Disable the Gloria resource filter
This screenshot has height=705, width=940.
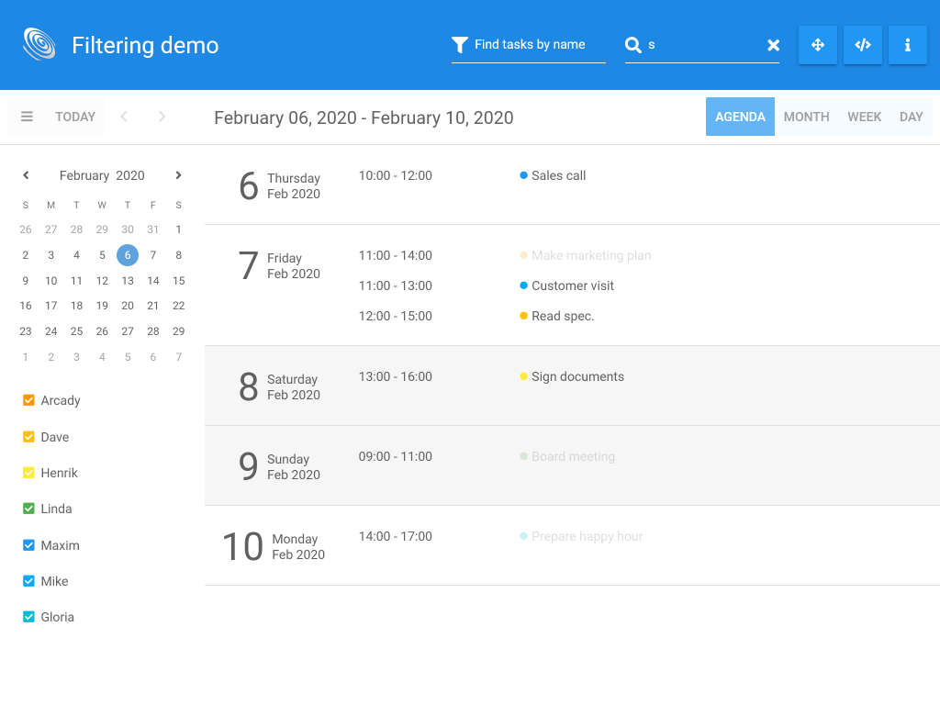click(28, 617)
